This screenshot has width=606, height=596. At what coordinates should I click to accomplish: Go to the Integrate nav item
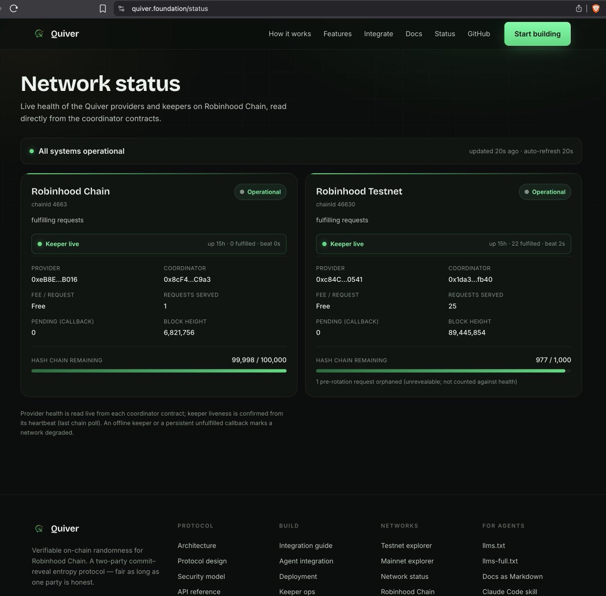tap(378, 34)
